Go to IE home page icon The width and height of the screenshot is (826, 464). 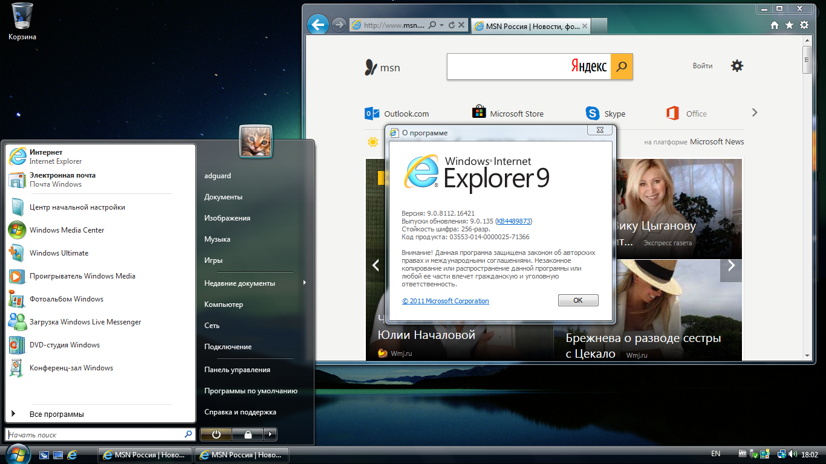775,25
